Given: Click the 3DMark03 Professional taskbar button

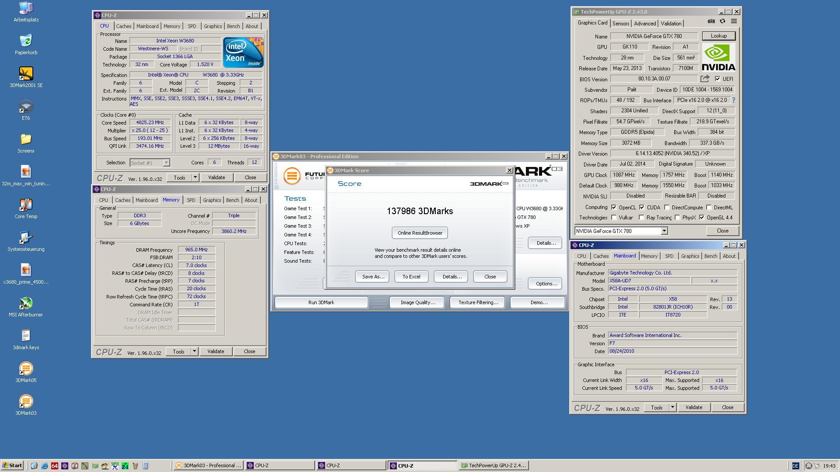Looking at the screenshot, I should (x=208, y=465).
